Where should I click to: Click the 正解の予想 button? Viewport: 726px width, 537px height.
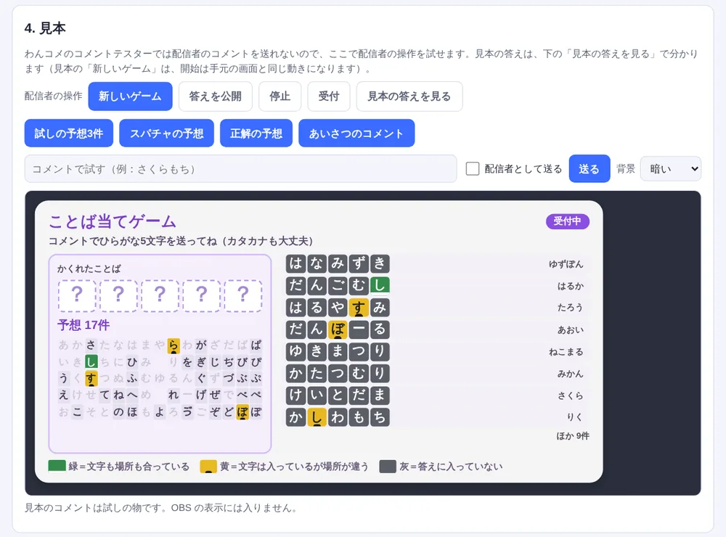point(256,134)
